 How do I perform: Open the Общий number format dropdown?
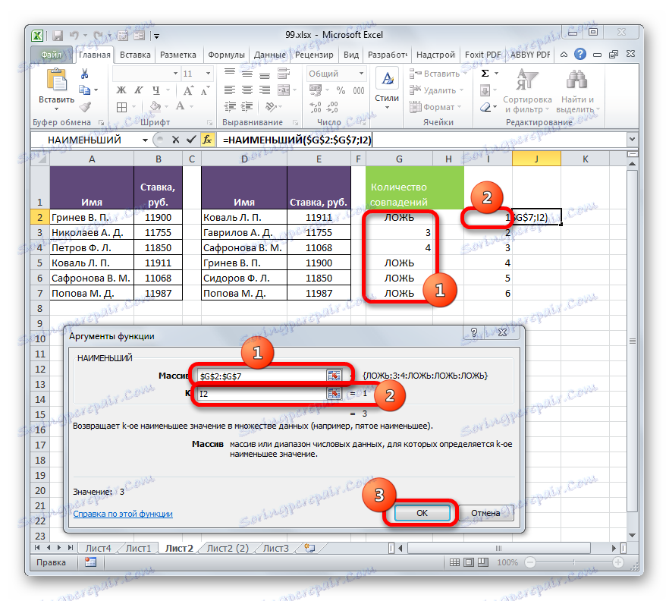pos(362,73)
